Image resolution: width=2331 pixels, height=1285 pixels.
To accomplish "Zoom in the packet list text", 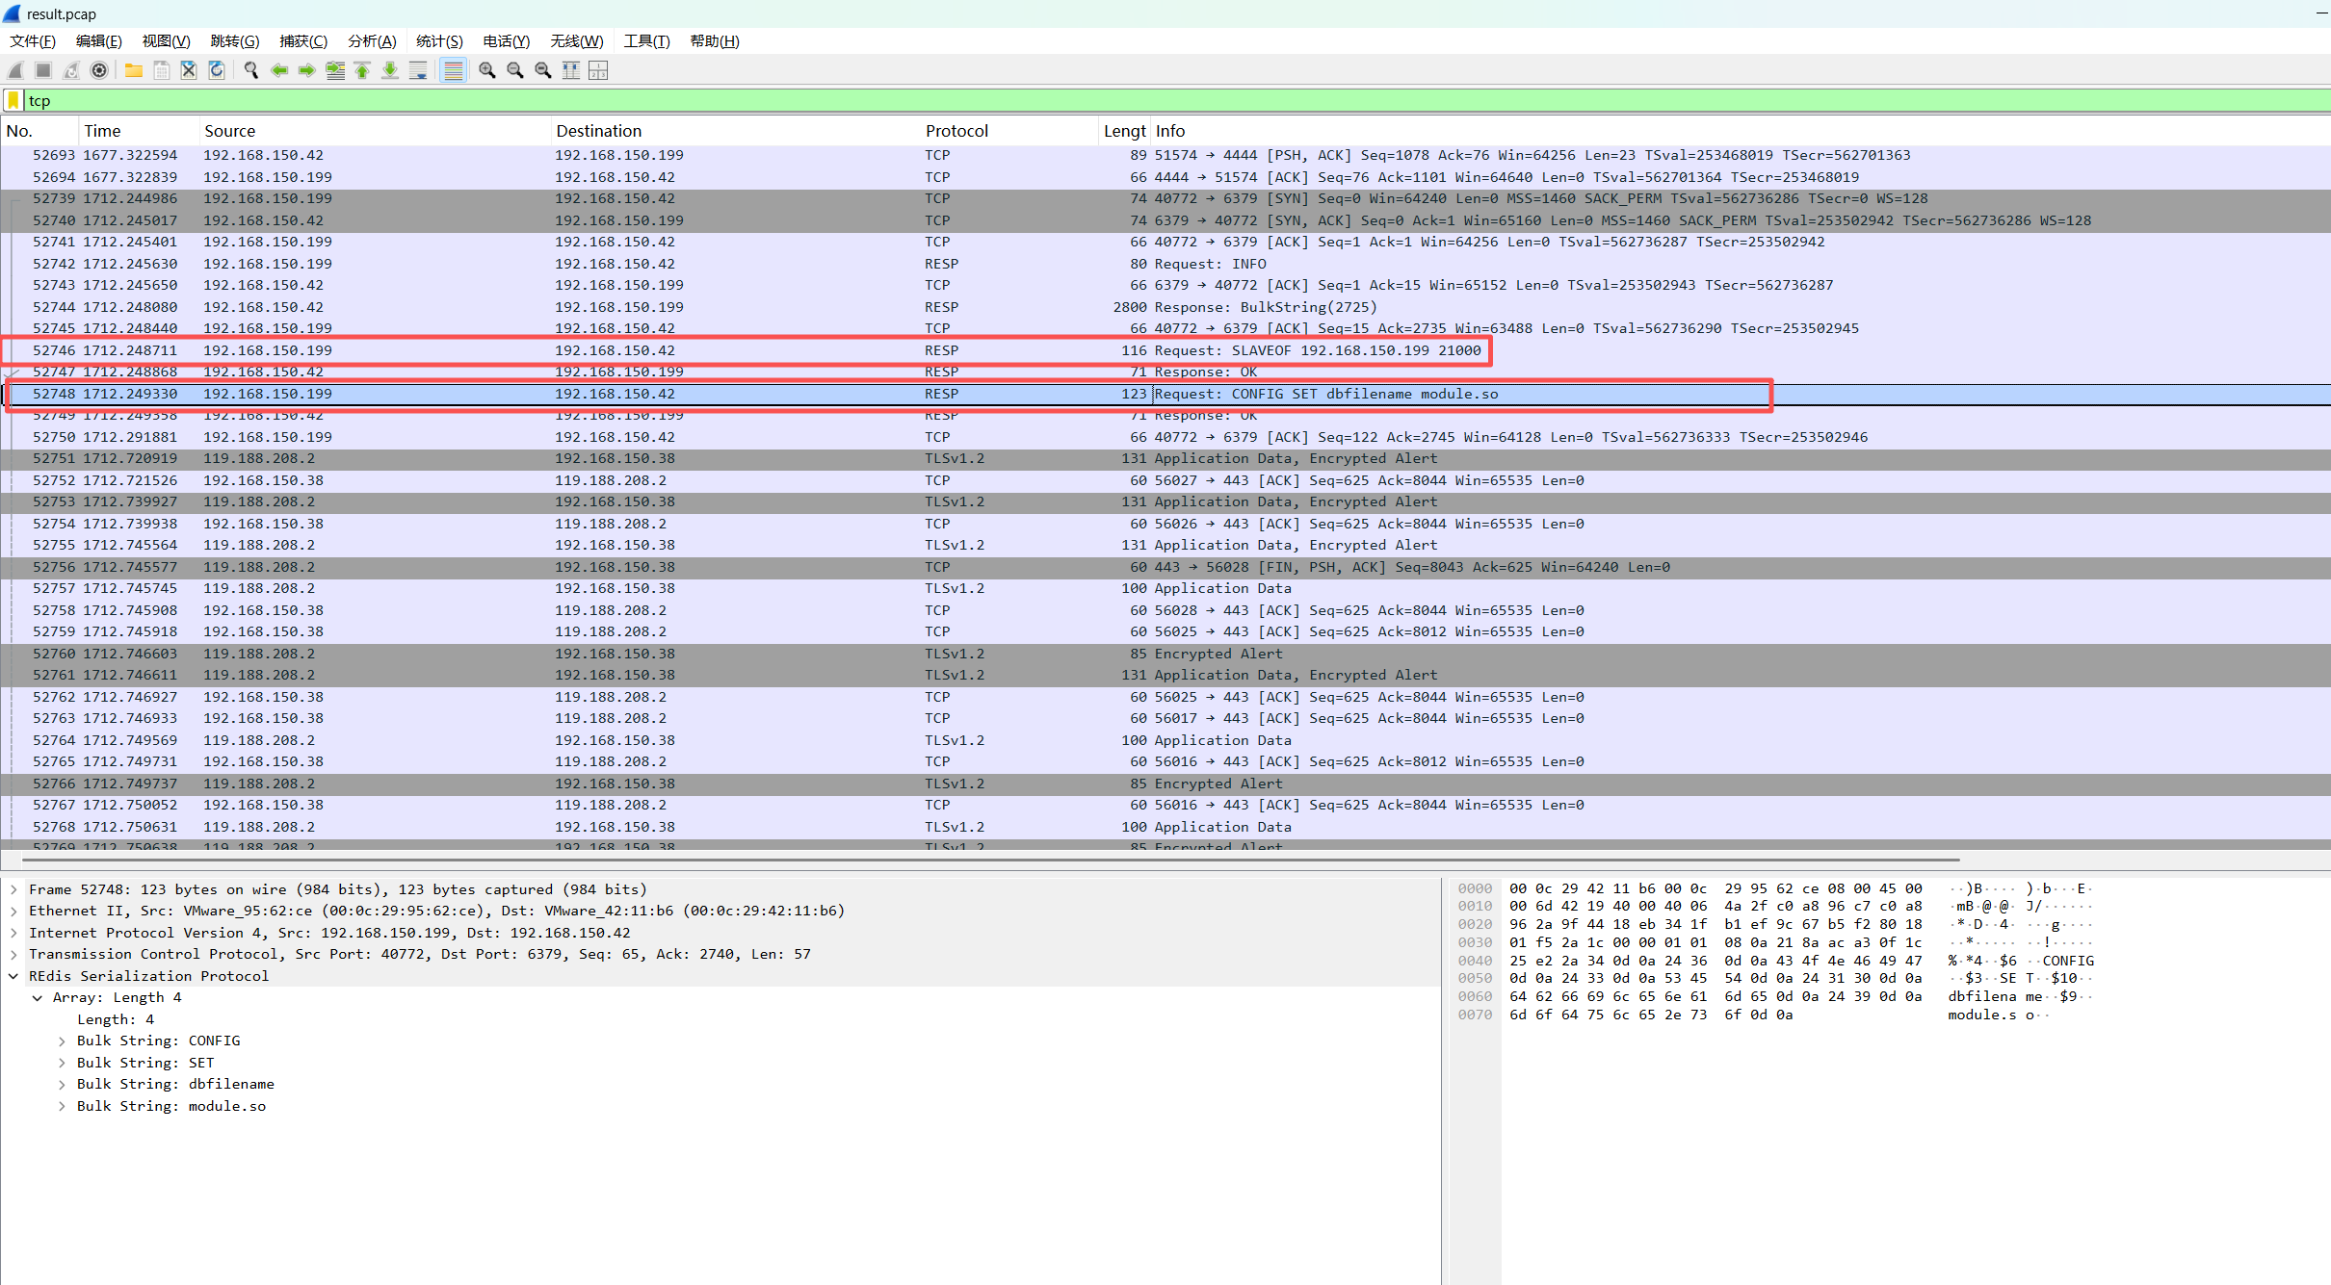I will click(487, 70).
